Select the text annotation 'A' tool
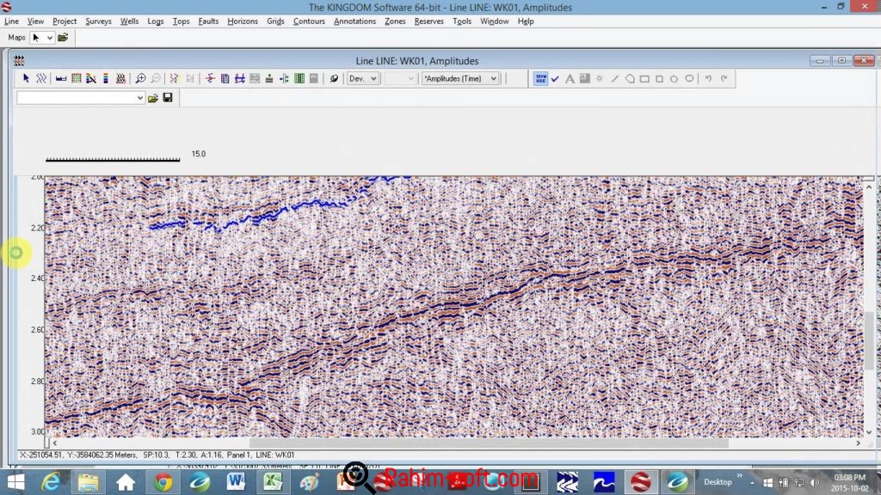Screen dimensions: 881x495 pos(570,78)
